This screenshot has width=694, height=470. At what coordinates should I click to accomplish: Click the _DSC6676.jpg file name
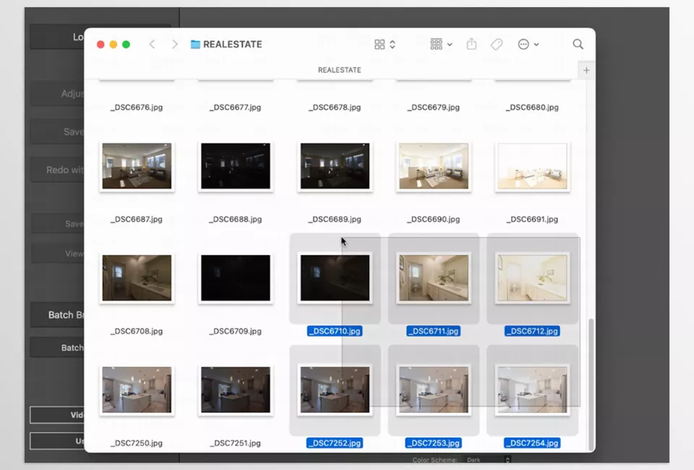(x=137, y=108)
